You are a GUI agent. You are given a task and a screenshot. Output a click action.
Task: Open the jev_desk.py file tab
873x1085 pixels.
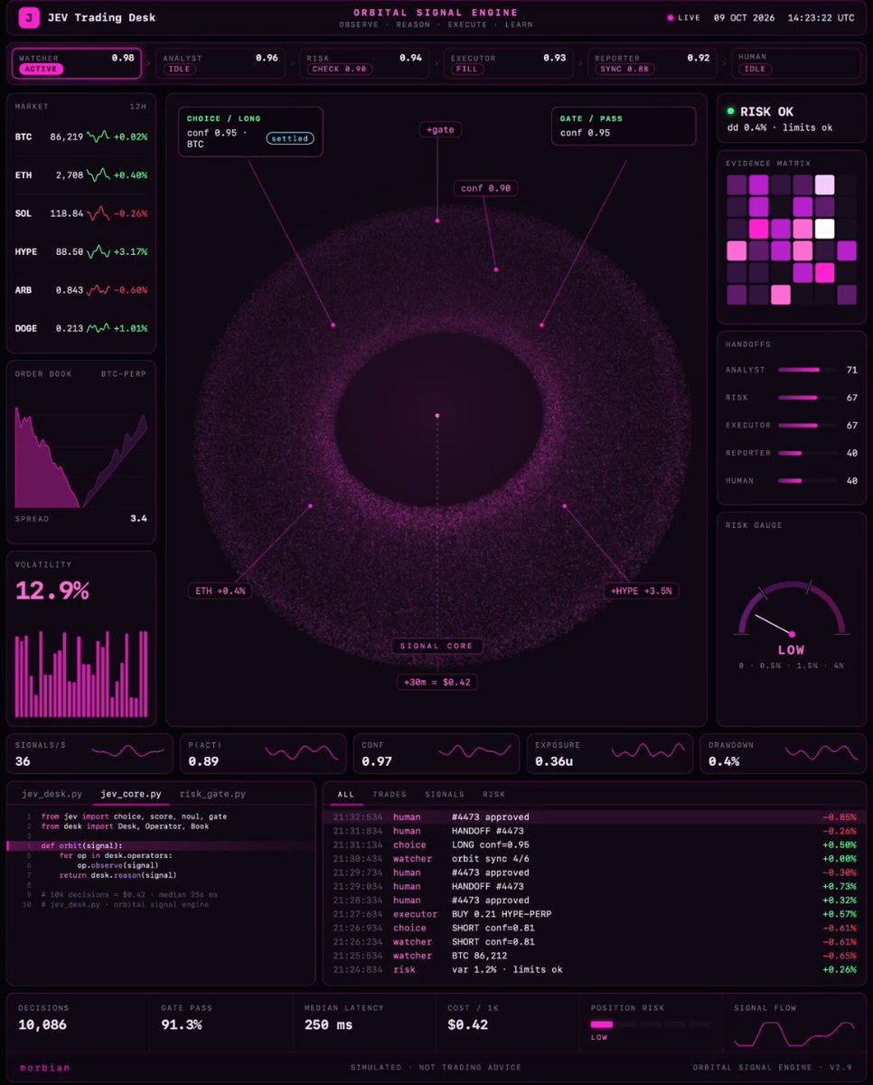(52, 794)
